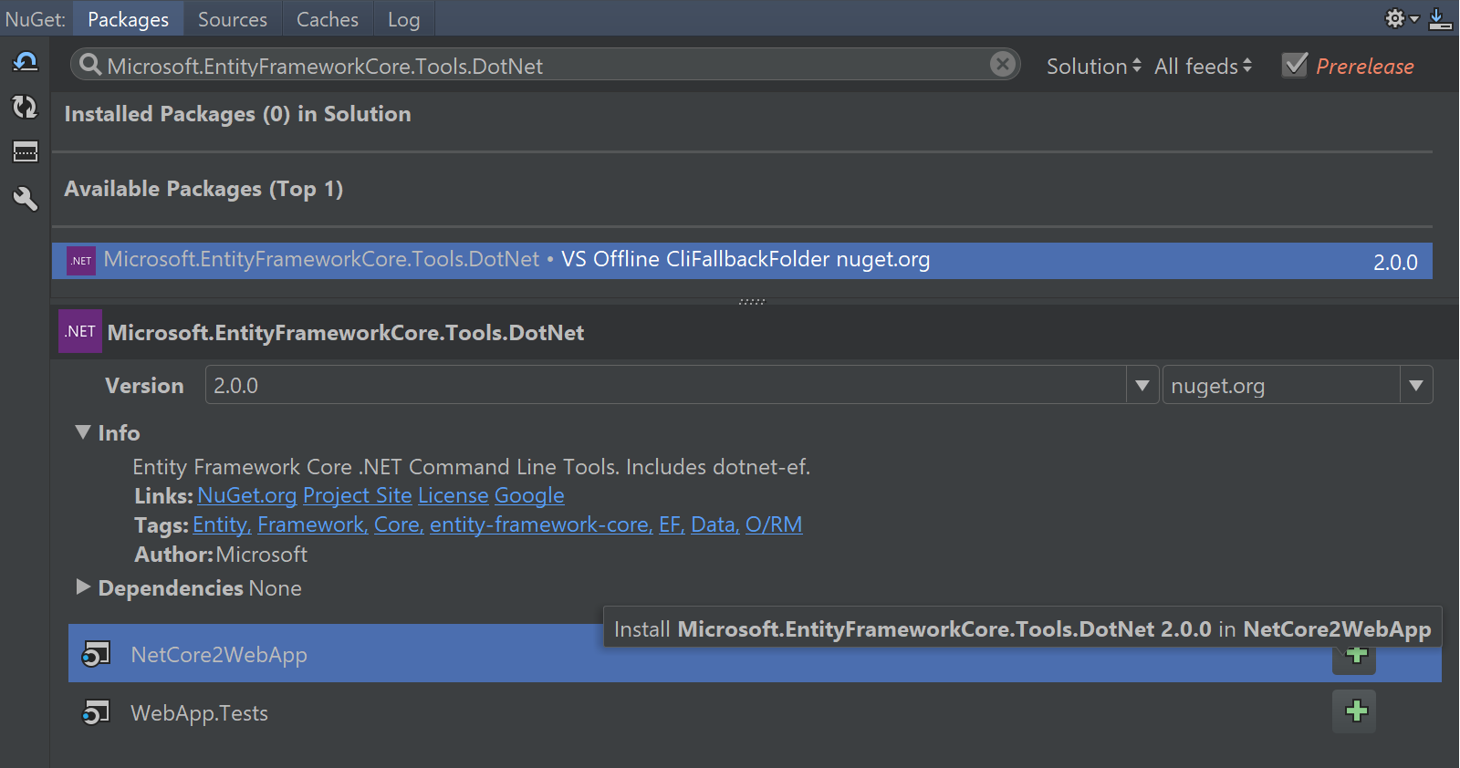The height and width of the screenshot is (768, 1460).
Task: Open the Google link
Action: (x=529, y=495)
